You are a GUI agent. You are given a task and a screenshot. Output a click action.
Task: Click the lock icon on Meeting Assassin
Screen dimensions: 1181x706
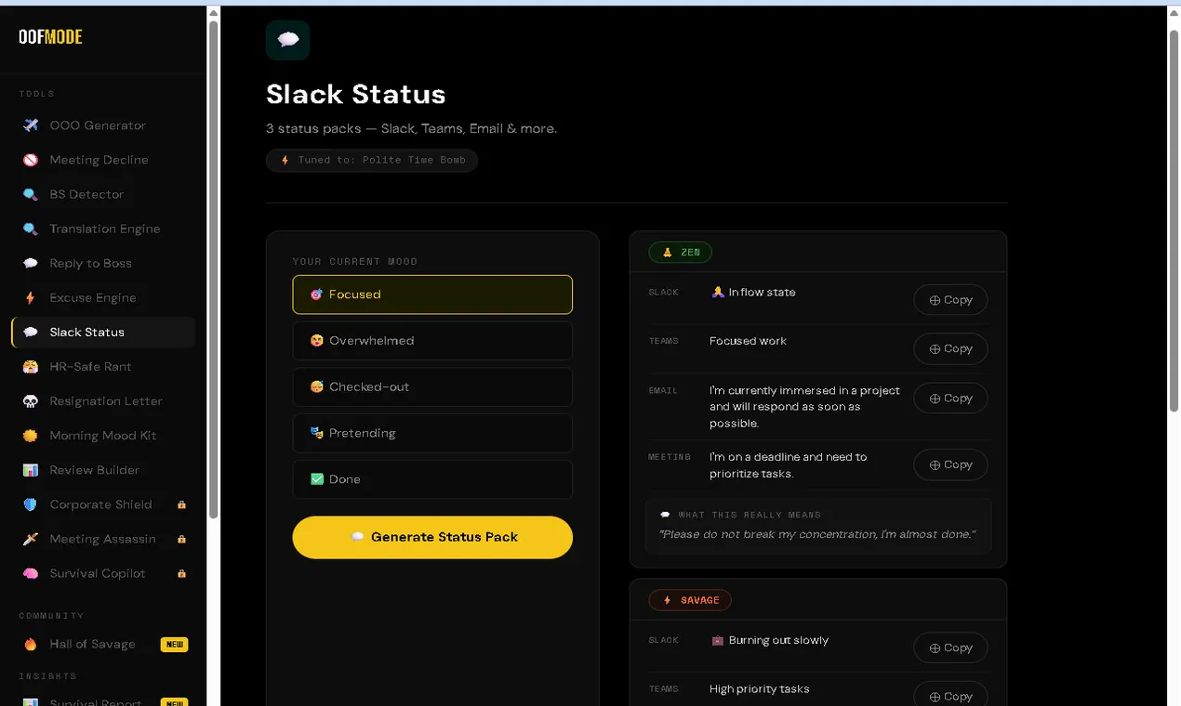(181, 539)
